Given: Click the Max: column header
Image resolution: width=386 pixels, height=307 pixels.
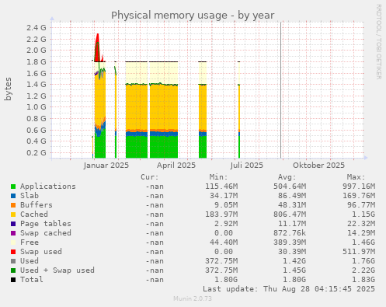Looking at the screenshot, I should [356, 177].
